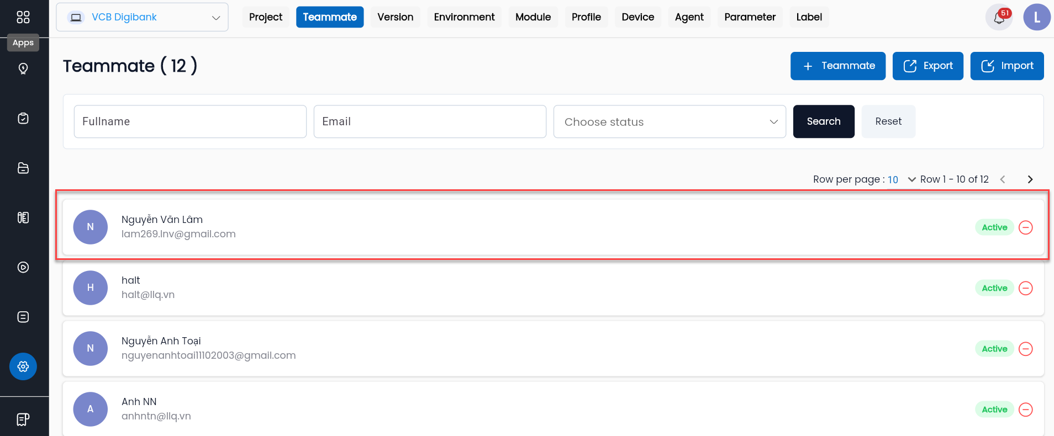
Task: Open the user avatar L menu
Action: coord(1037,17)
